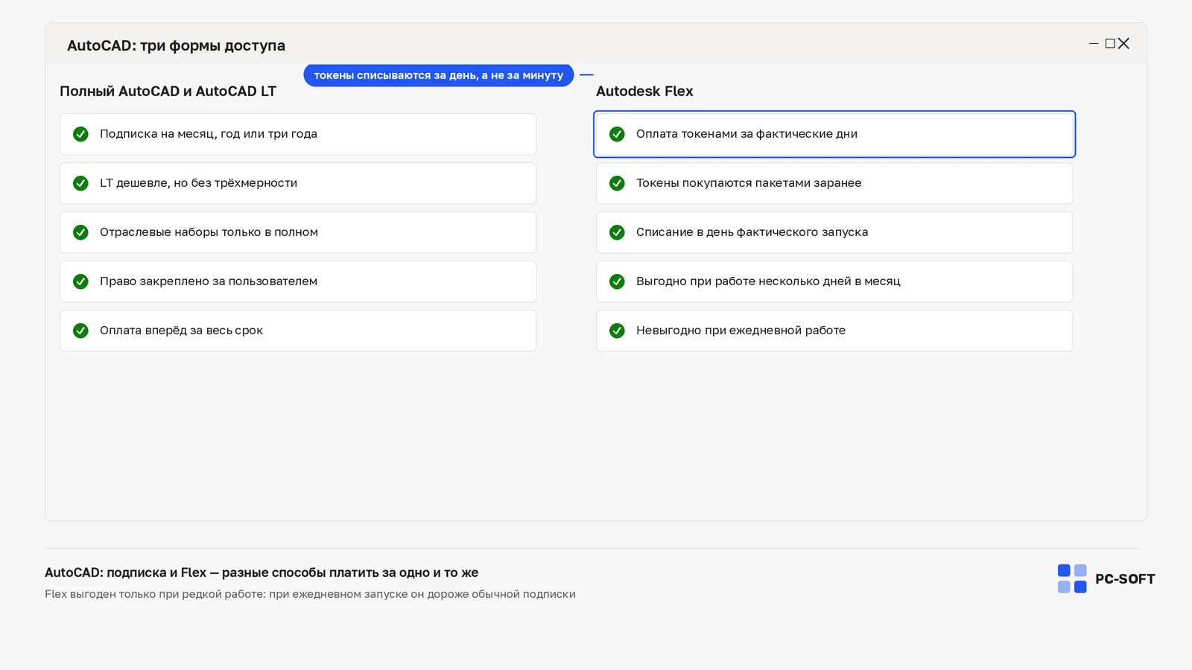
Task: Select the card 'Отраслевые наборы только в полном'
Action: 298,232
